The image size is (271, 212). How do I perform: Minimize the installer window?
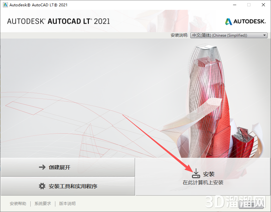[234, 5]
